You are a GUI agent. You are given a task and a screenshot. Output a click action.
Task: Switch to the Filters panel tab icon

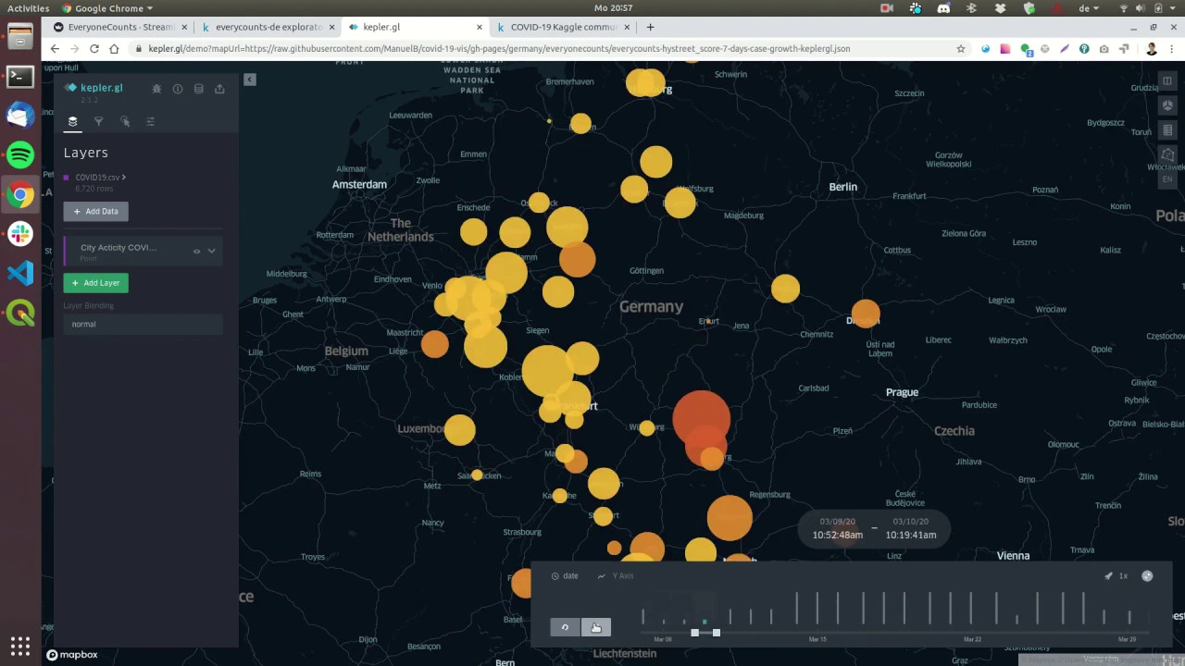coord(98,121)
